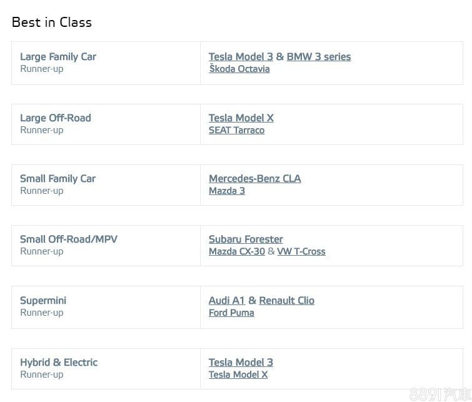Click the Mazda 3 runner-up link
Screen dimensions: 472x402
(227, 191)
